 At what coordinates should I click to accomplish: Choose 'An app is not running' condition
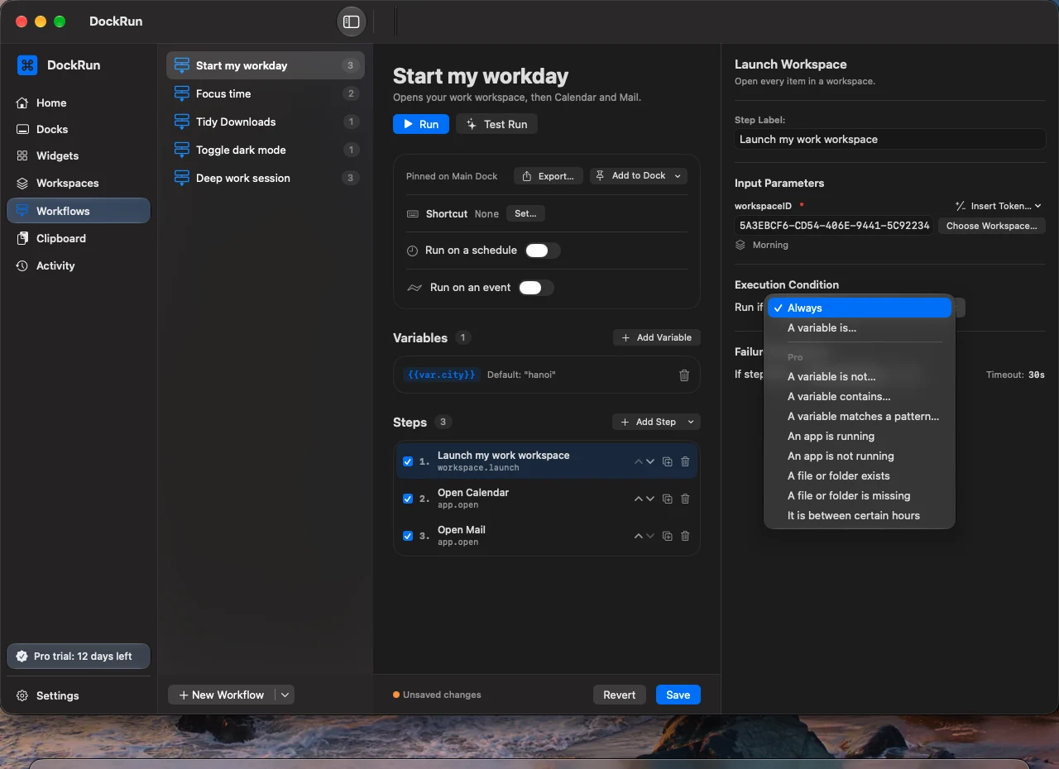pos(860,456)
